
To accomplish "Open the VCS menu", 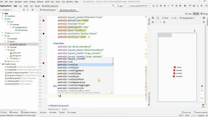I will [x=63, y=2].
